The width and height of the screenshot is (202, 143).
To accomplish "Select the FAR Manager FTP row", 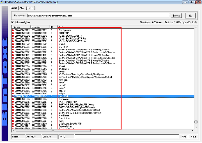I will point(103,102).
